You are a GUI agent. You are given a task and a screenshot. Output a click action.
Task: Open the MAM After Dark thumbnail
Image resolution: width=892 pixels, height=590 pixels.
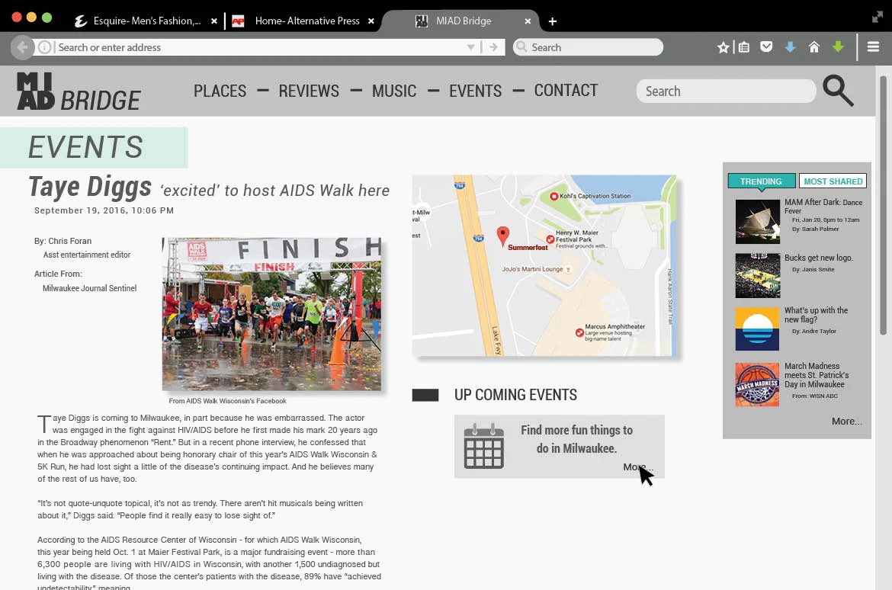757,221
